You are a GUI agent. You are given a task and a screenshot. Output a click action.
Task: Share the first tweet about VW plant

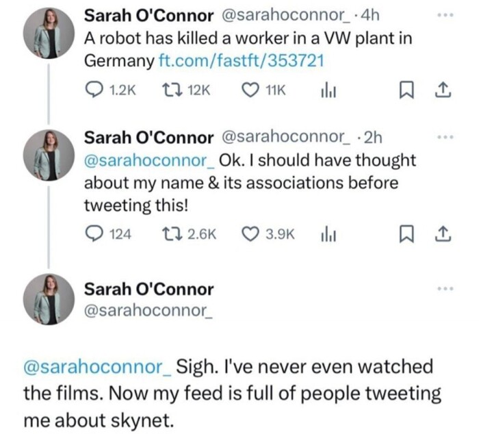[442, 90]
